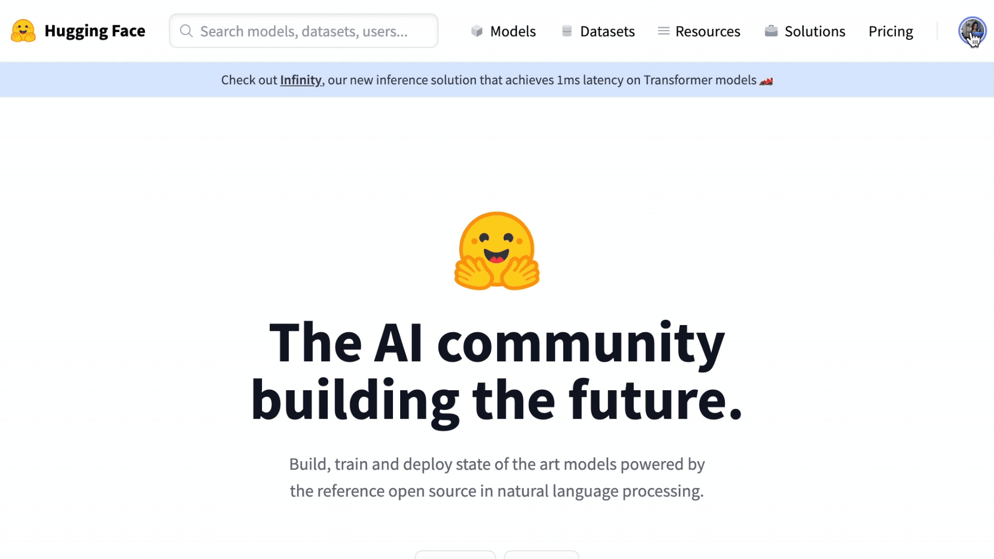Expand the Datasets navigation dropdown
Screen dimensions: 994x559
click(x=598, y=31)
